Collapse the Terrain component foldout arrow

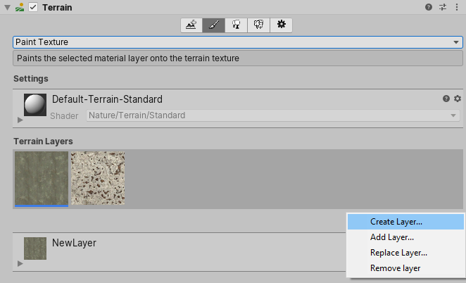tap(7, 7)
